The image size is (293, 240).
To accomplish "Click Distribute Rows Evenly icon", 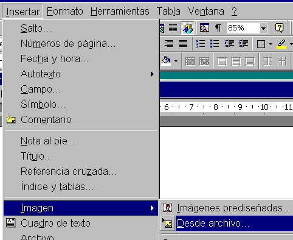I will pyautogui.click(x=267, y=61).
